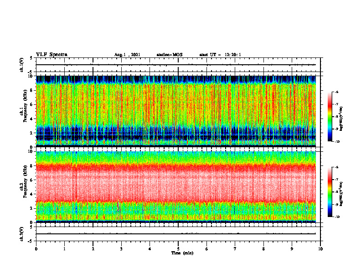Click ch.1 frequency tick label "10"
Image resolution: width=361 pixels, height=279 pixels.
pos(31,76)
